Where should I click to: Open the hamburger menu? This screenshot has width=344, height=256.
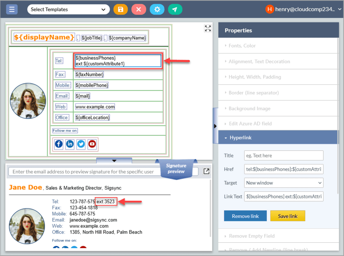pyautogui.click(x=12, y=9)
